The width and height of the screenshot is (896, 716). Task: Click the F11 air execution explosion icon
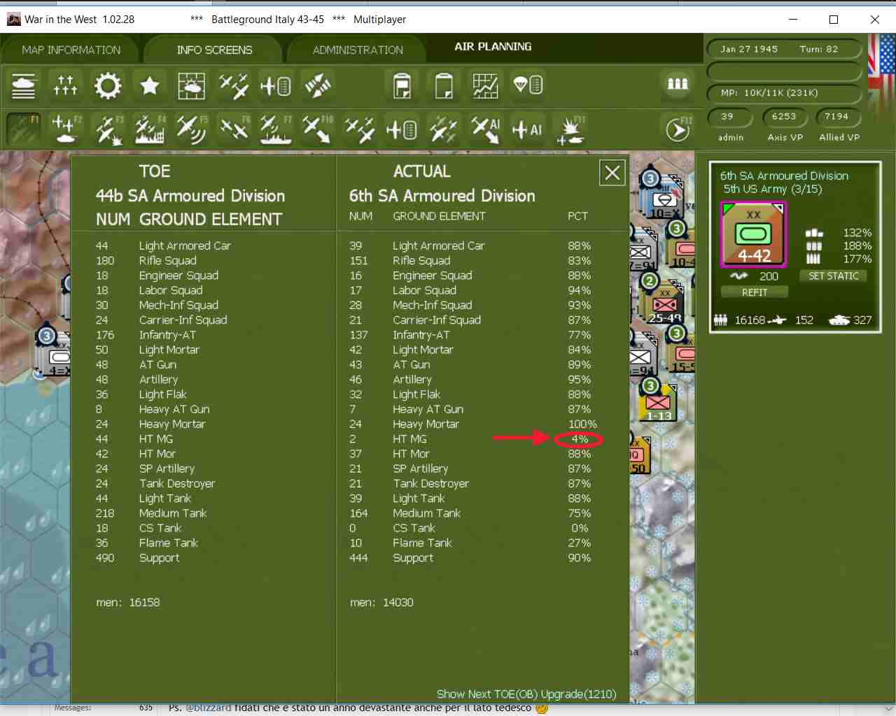pos(570,129)
